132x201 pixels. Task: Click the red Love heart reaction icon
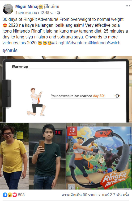pos(15,195)
